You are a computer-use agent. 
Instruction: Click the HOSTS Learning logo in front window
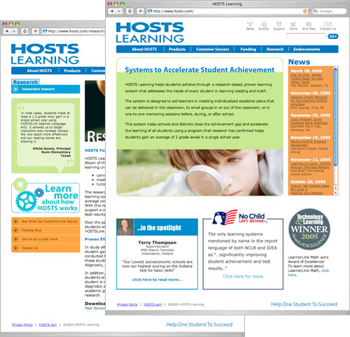(x=150, y=32)
